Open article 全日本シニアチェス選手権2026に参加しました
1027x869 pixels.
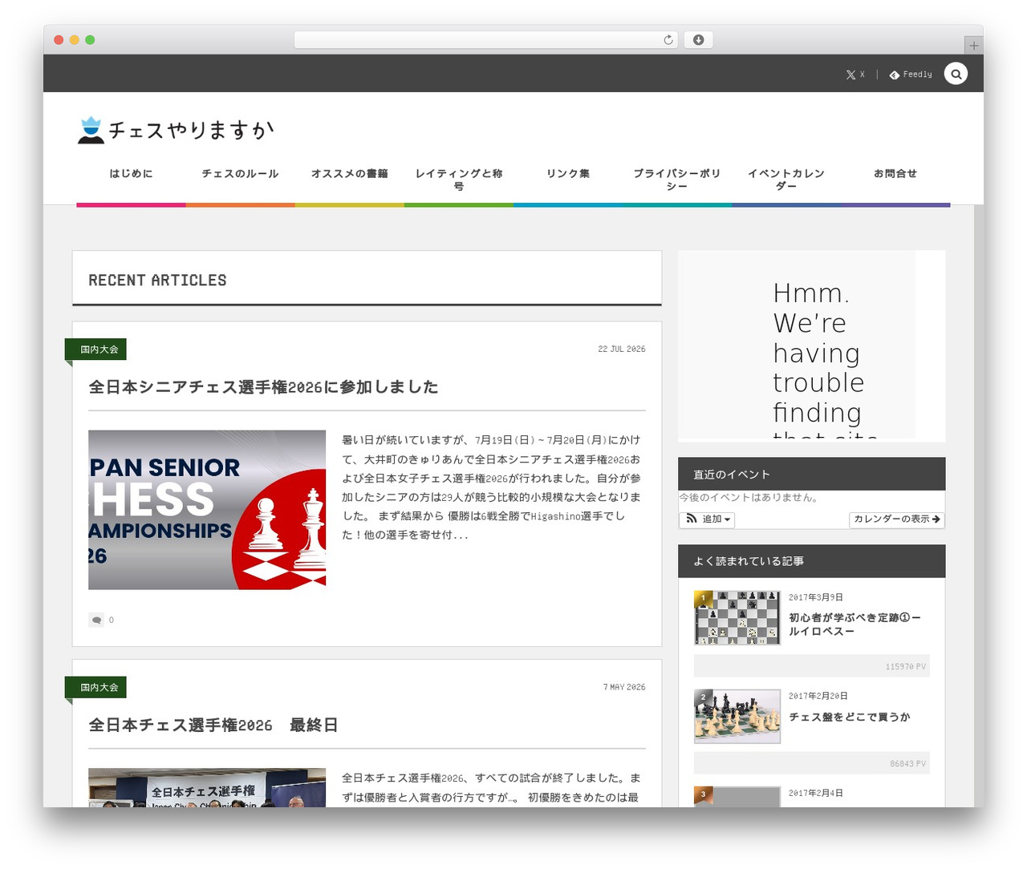pyautogui.click(x=263, y=387)
